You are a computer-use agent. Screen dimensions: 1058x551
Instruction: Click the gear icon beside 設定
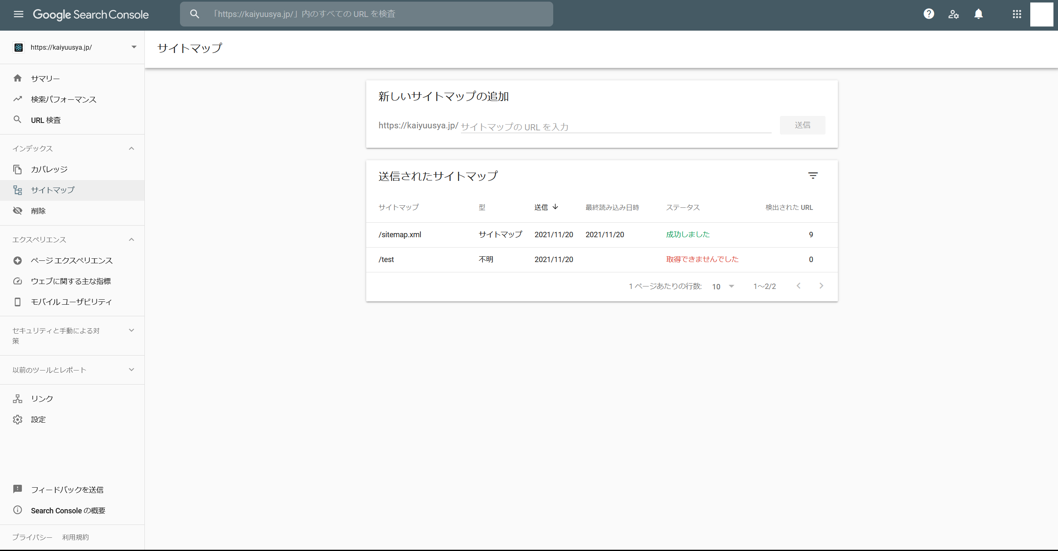pos(17,419)
